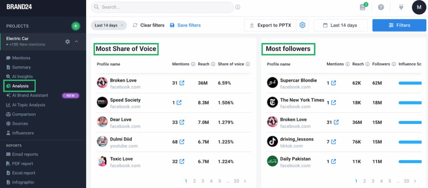428x188 pixels.
Task: Open the blue Filters button
Action: (399, 25)
